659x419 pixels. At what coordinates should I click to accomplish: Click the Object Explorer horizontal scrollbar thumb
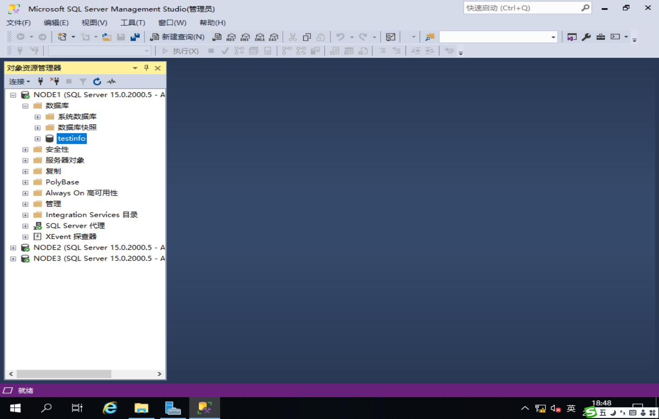[x=64, y=374]
